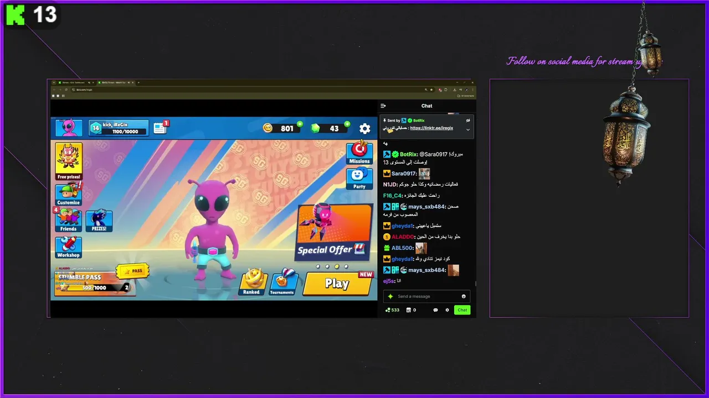Open the Customize menu
Viewport: 709px width, 398px height.
(69, 195)
